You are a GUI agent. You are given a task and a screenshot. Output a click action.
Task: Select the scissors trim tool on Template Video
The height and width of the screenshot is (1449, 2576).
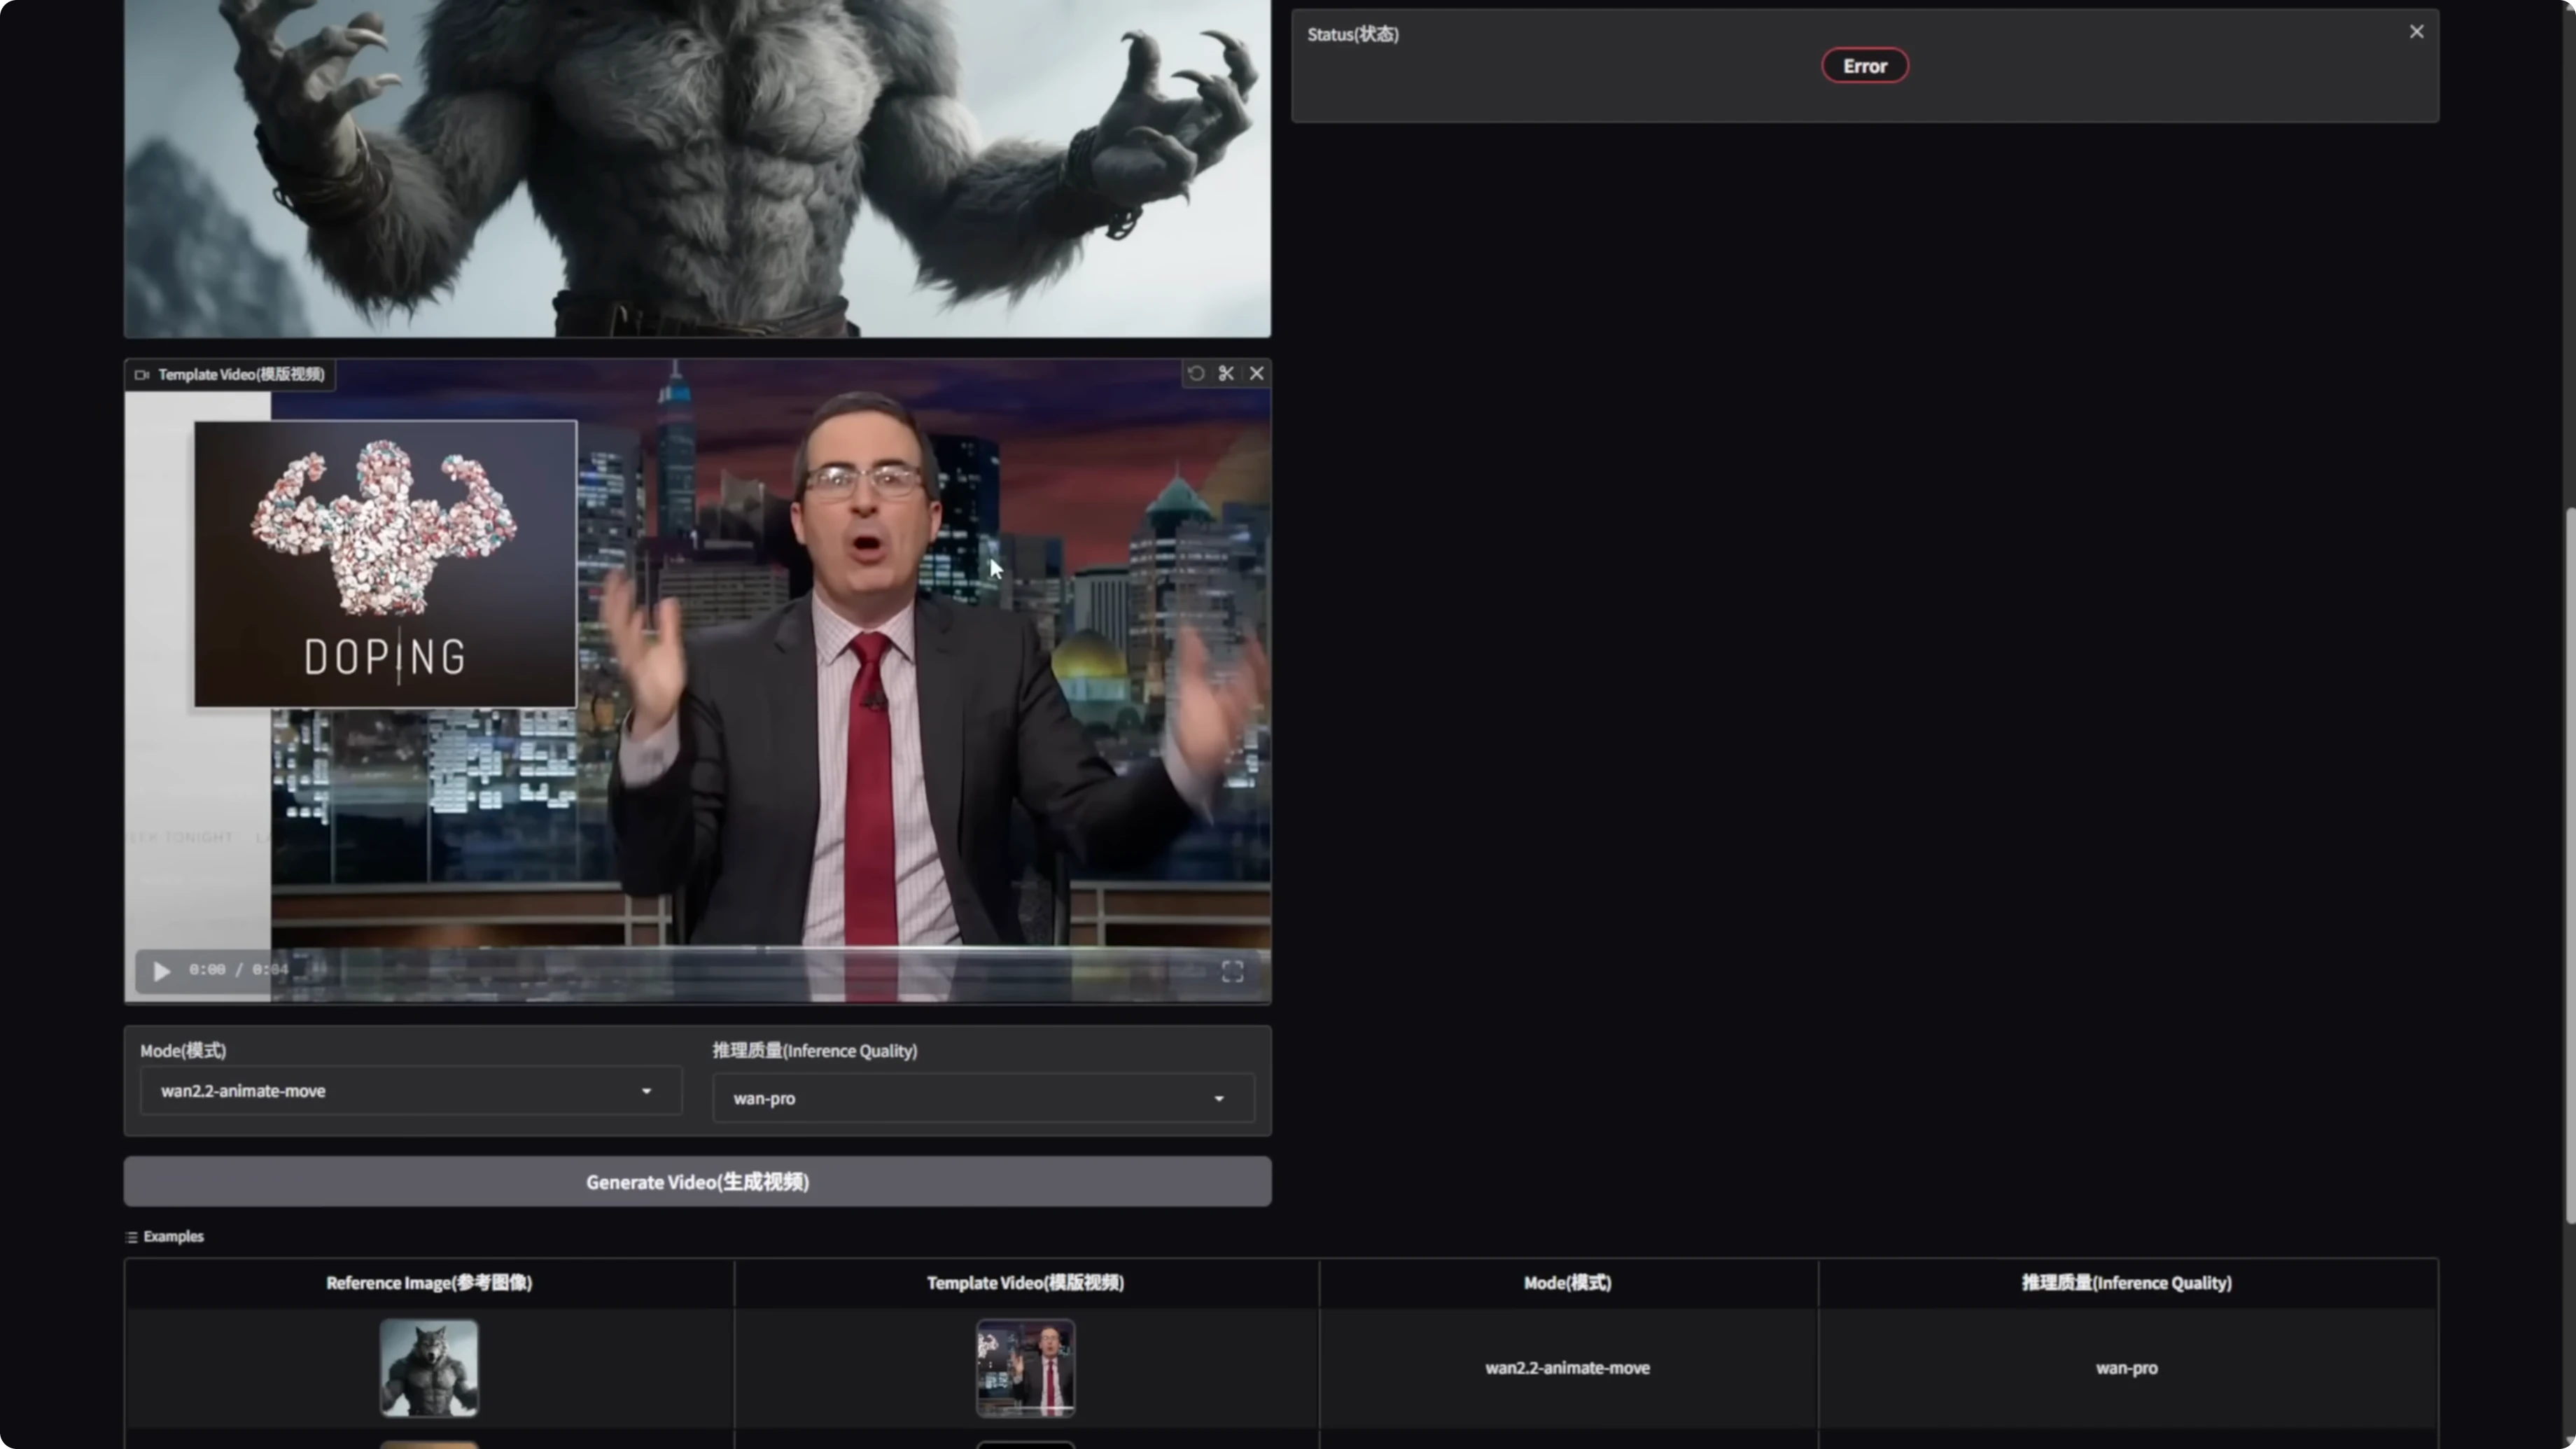(1226, 373)
